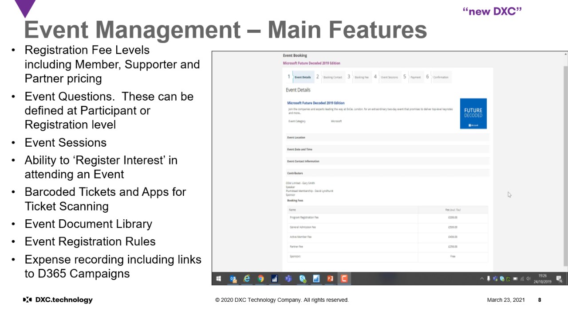Open Microsoft Teams taskbar icon
568x319 pixels.
[288, 279]
